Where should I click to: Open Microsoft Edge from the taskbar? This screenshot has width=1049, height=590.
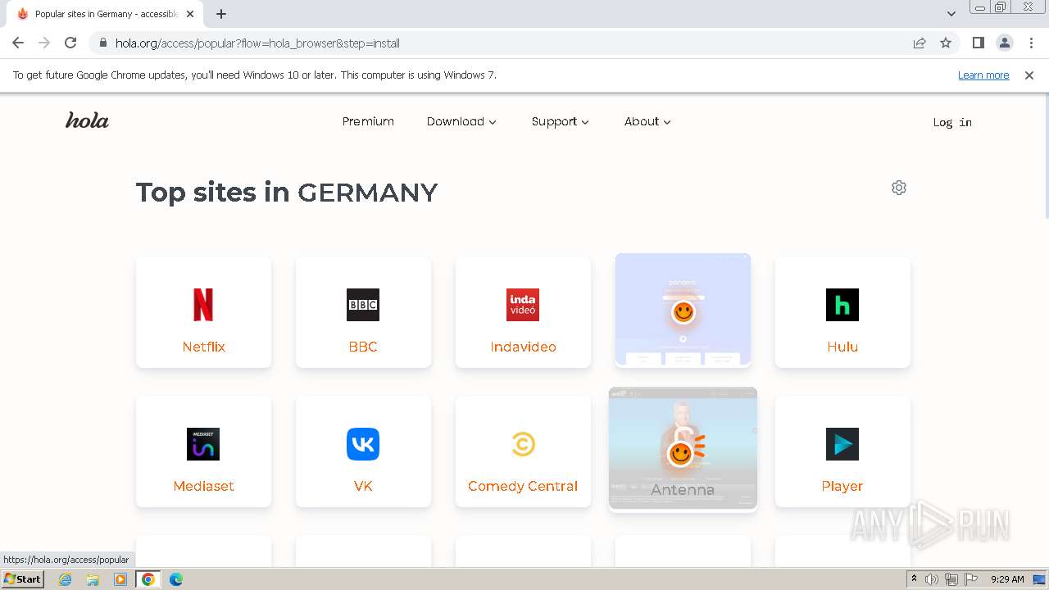176,579
